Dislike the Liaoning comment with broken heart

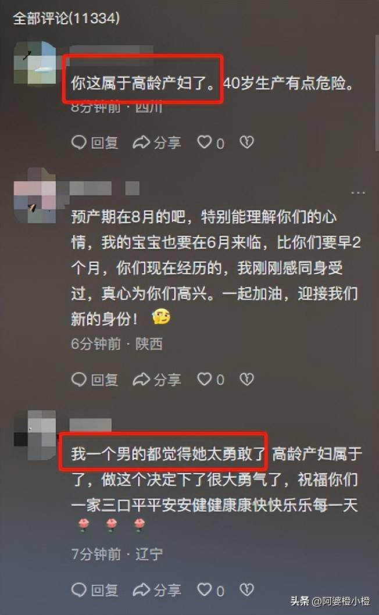pyautogui.click(x=247, y=589)
